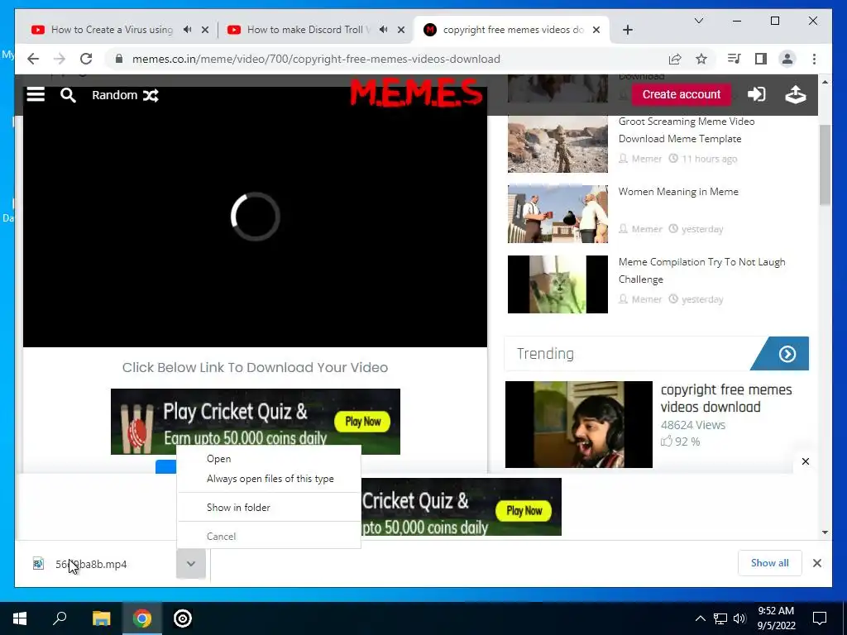
Task: Click the Groot video thumbnail
Action: point(557,144)
